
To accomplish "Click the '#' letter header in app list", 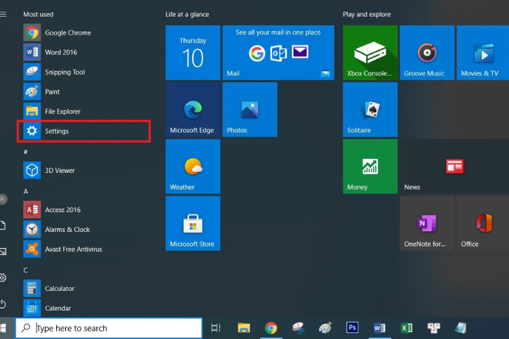I will (x=26, y=152).
